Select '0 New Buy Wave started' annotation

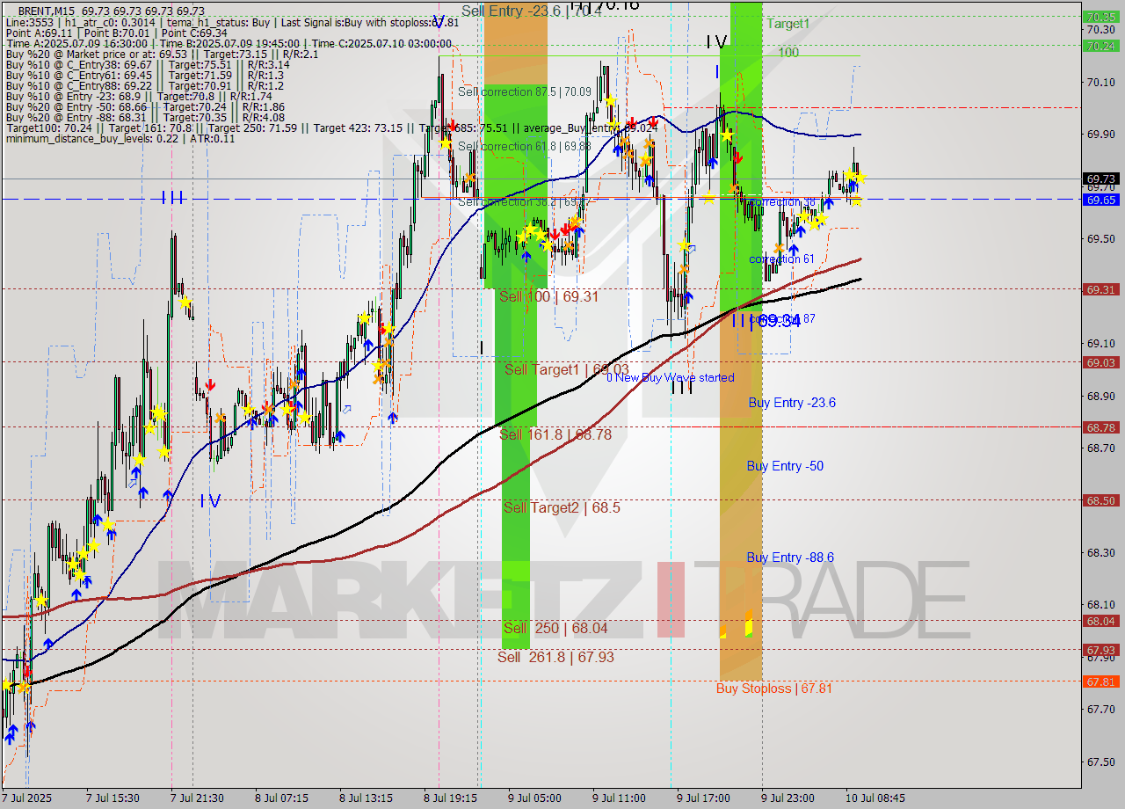[670, 377]
